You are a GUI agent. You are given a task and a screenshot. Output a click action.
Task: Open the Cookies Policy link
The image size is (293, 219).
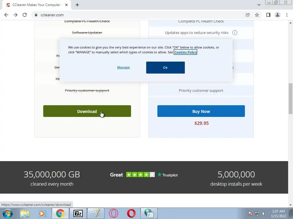(185, 52)
